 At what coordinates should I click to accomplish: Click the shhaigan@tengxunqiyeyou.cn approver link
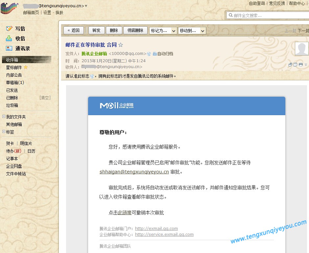[x=134, y=172]
